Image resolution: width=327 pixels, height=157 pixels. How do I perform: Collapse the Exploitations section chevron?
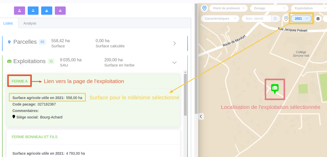pyautogui.click(x=174, y=62)
